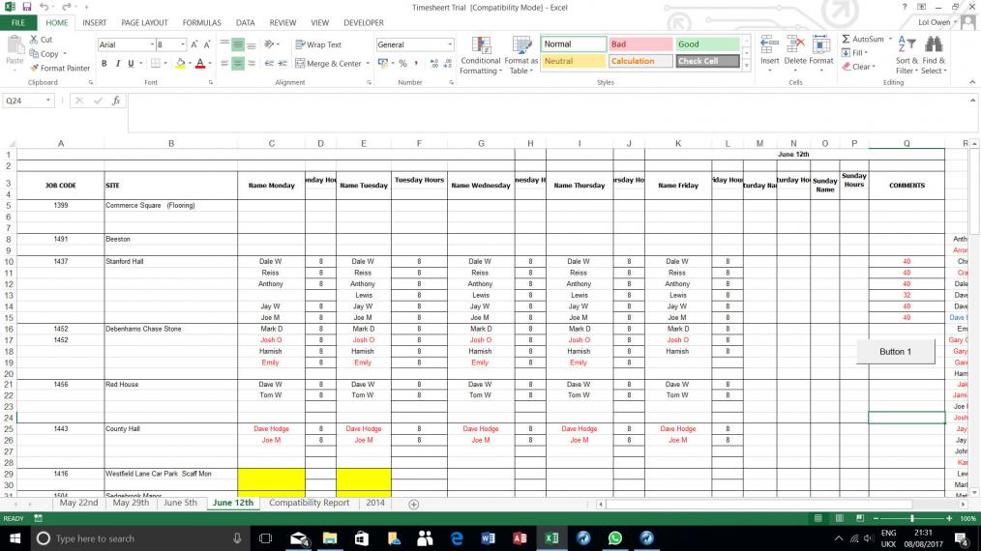Toggle middle vertical alignment
981x551 pixels.
(x=238, y=44)
